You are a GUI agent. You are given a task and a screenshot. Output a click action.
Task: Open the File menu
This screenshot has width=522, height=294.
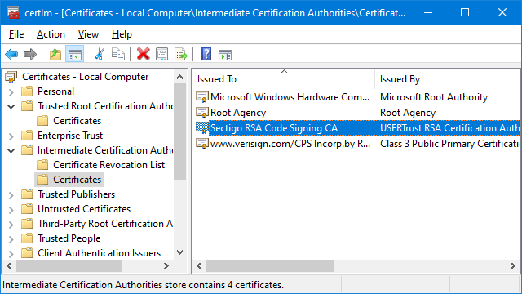pyautogui.click(x=16, y=34)
